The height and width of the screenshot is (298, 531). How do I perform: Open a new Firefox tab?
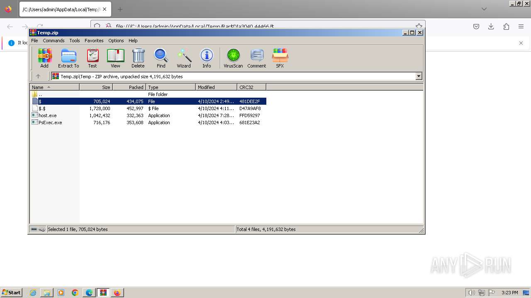pyautogui.click(x=120, y=9)
